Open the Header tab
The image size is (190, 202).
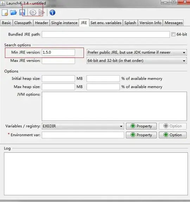click(42, 23)
